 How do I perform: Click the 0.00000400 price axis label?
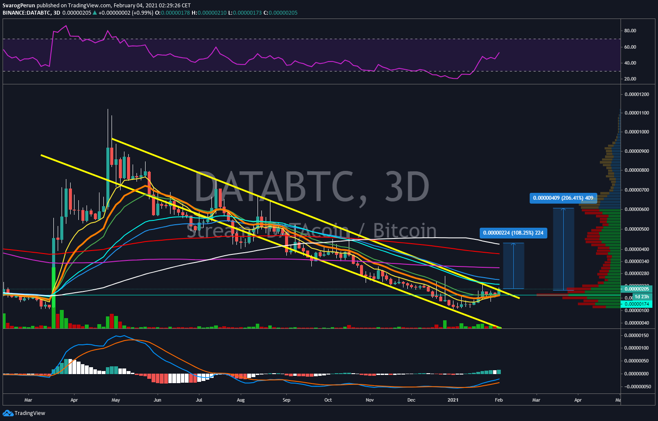(636, 249)
